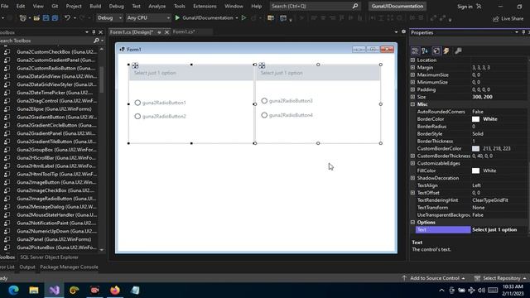Viewport: 530px width, 298px height.
Task: Open the SQL Server Object Explorer tab
Action: (50, 257)
